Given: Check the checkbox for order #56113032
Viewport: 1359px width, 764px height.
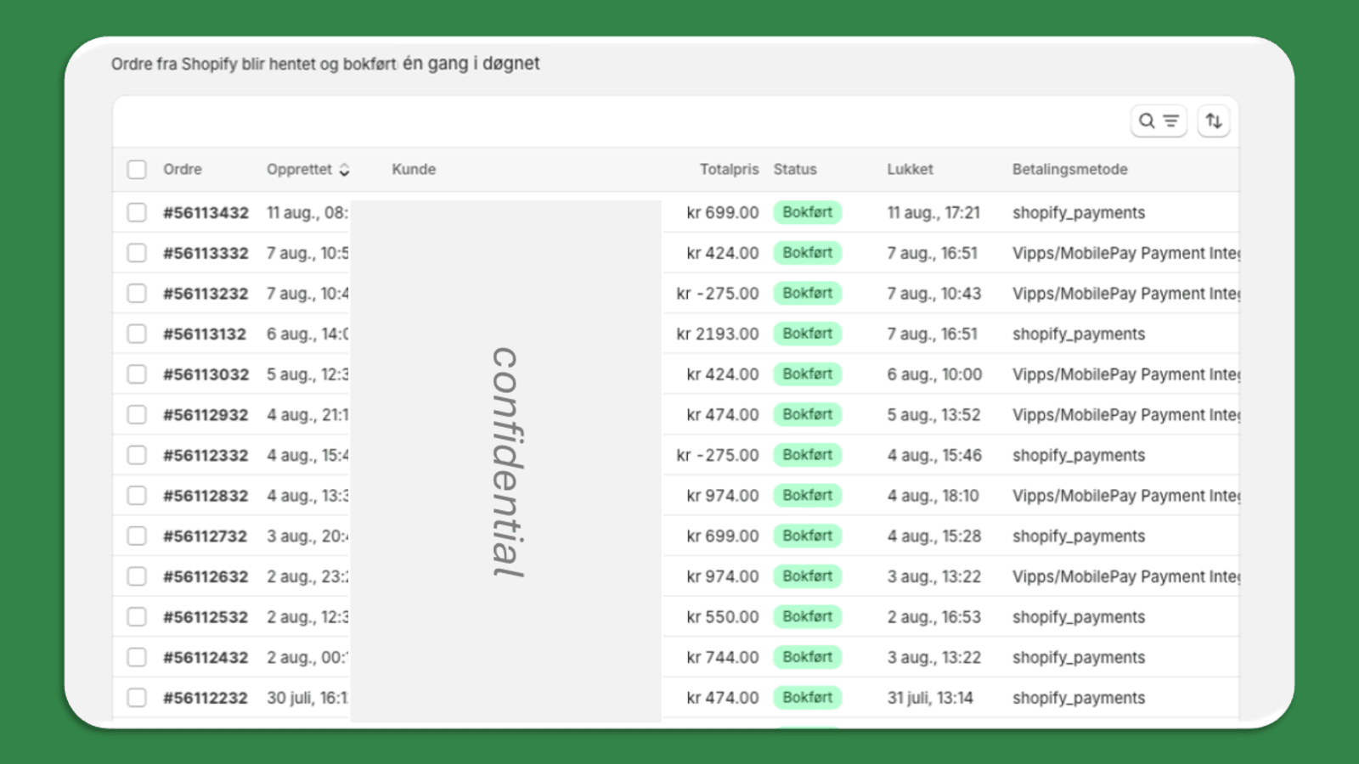Looking at the screenshot, I should tap(137, 374).
